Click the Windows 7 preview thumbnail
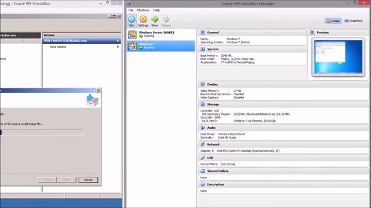371x208 pixels. 339,57
